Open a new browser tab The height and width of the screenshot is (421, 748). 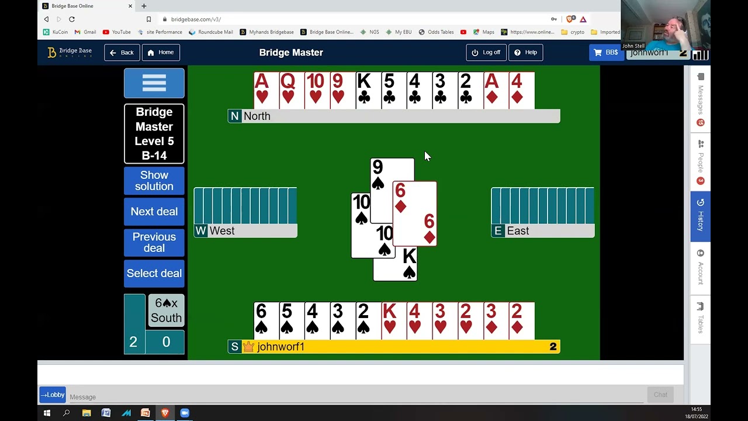coord(144,6)
